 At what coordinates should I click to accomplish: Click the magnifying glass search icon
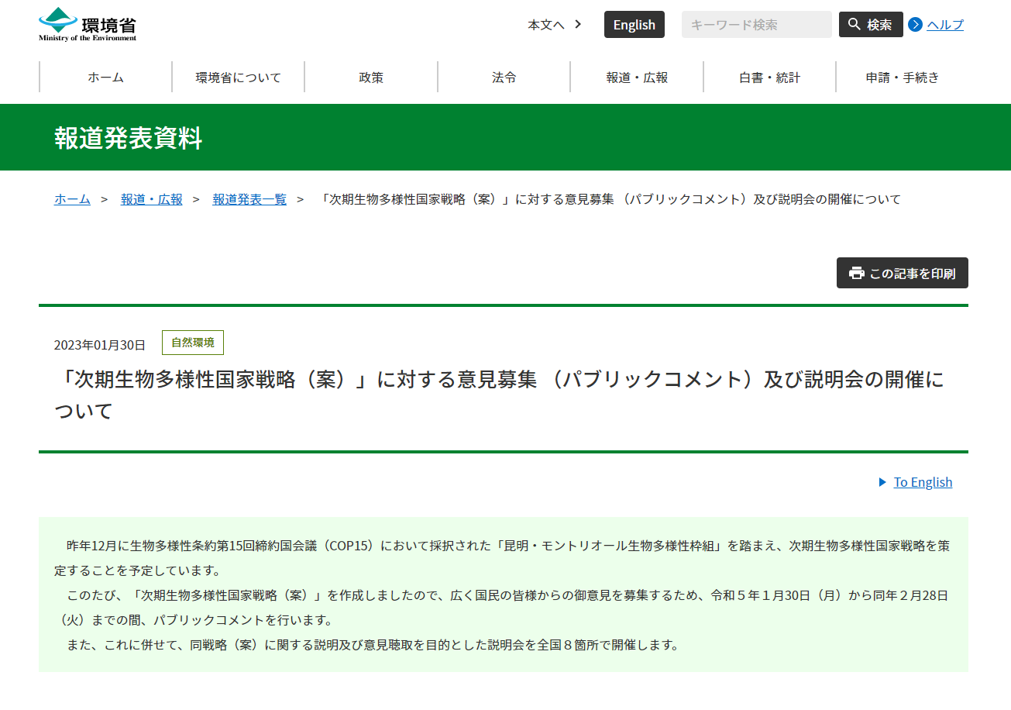855,25
